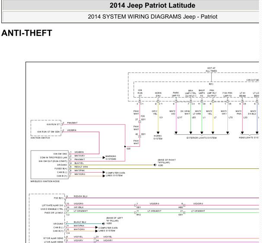The height and width of the screenshot is (243, 262).
Task: Select the GRY/BLK wire label
Action: coord(79,207)
